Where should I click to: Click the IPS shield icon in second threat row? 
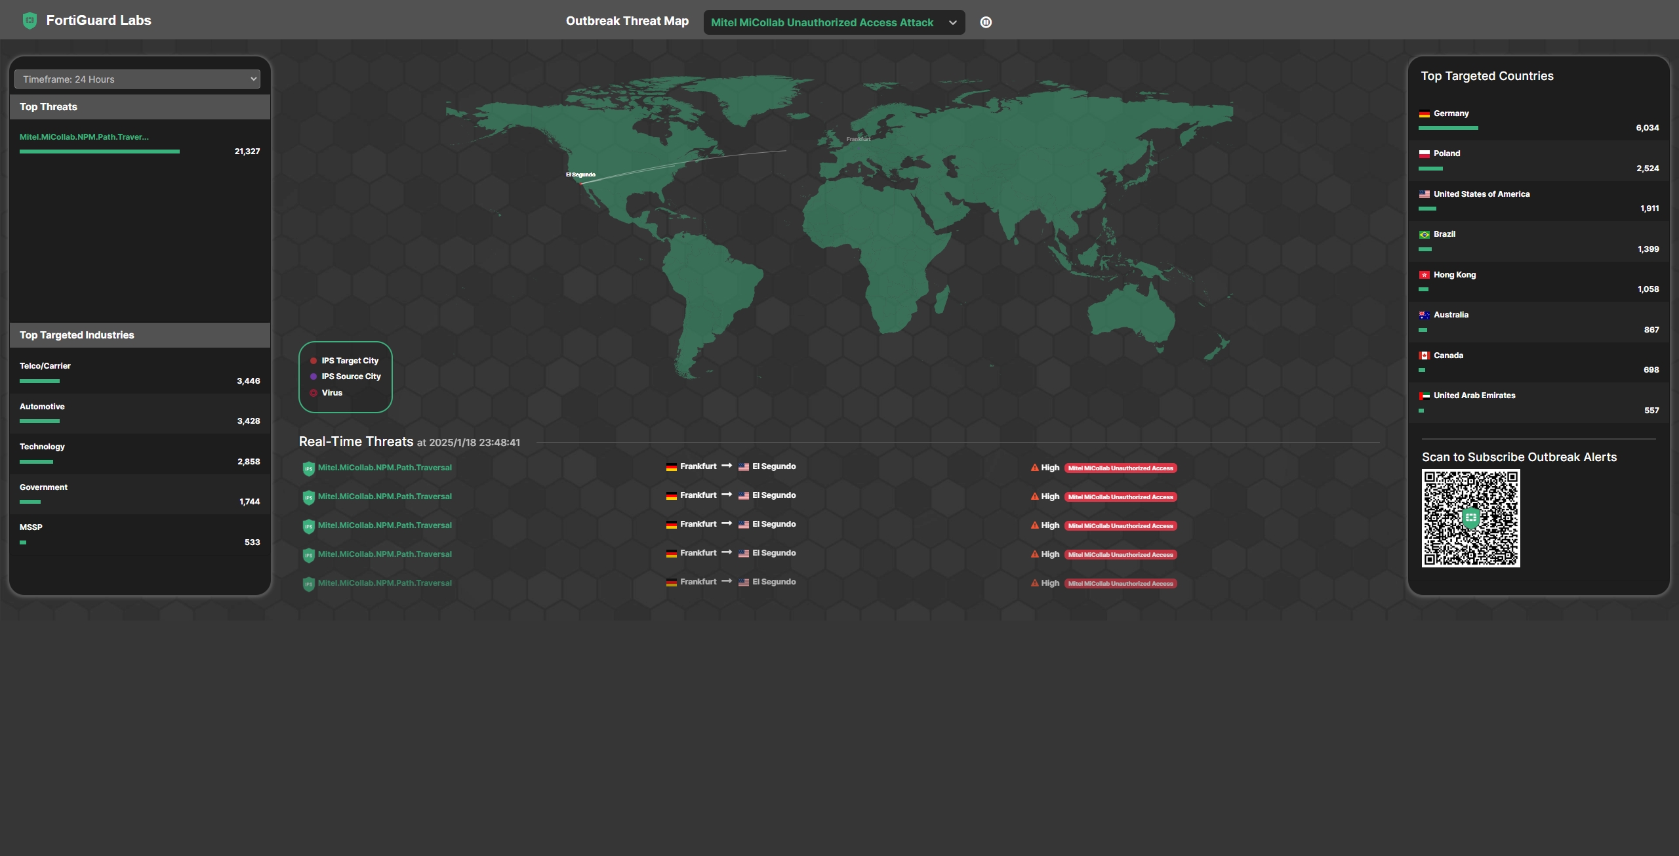[x=308, y=497]
